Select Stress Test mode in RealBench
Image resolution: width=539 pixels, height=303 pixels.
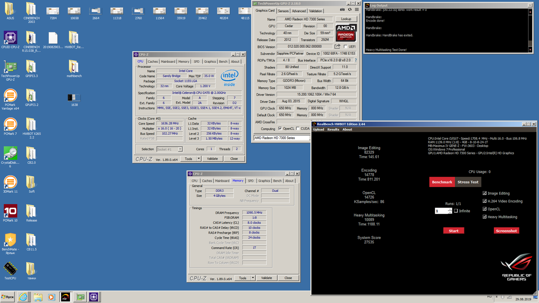[468, 182]
